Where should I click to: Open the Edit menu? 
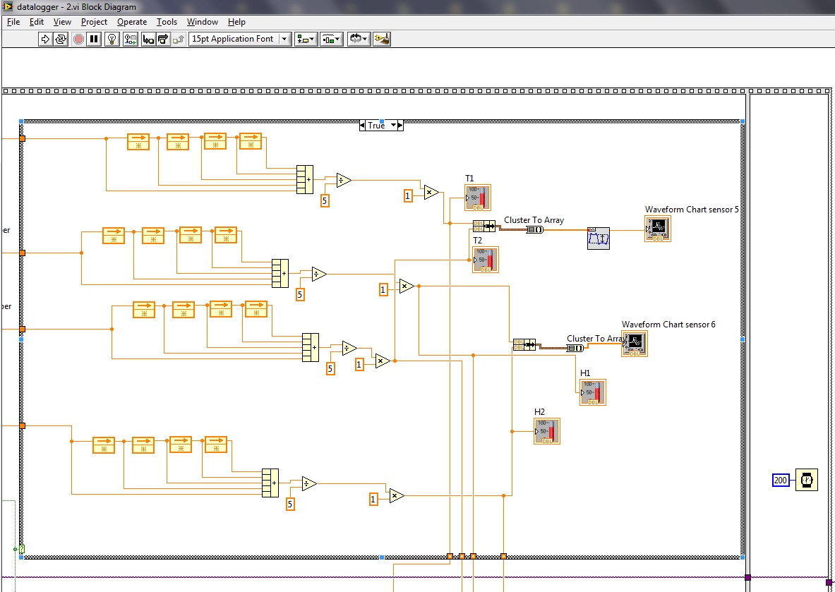coord(36,22)
